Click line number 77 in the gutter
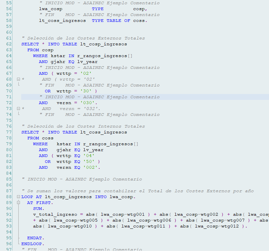 [9, 132]
